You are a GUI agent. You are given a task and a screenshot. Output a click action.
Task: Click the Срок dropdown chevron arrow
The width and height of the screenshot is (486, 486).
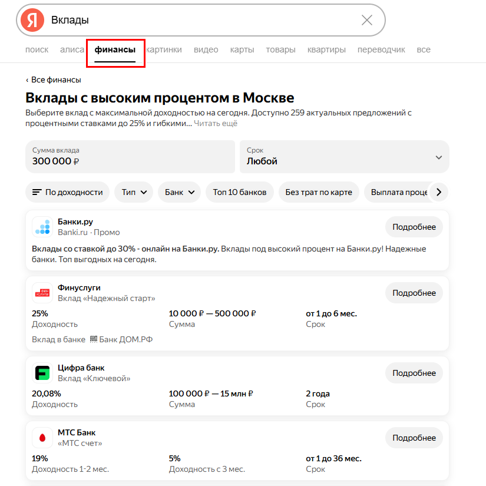click(x=438, y=157)
